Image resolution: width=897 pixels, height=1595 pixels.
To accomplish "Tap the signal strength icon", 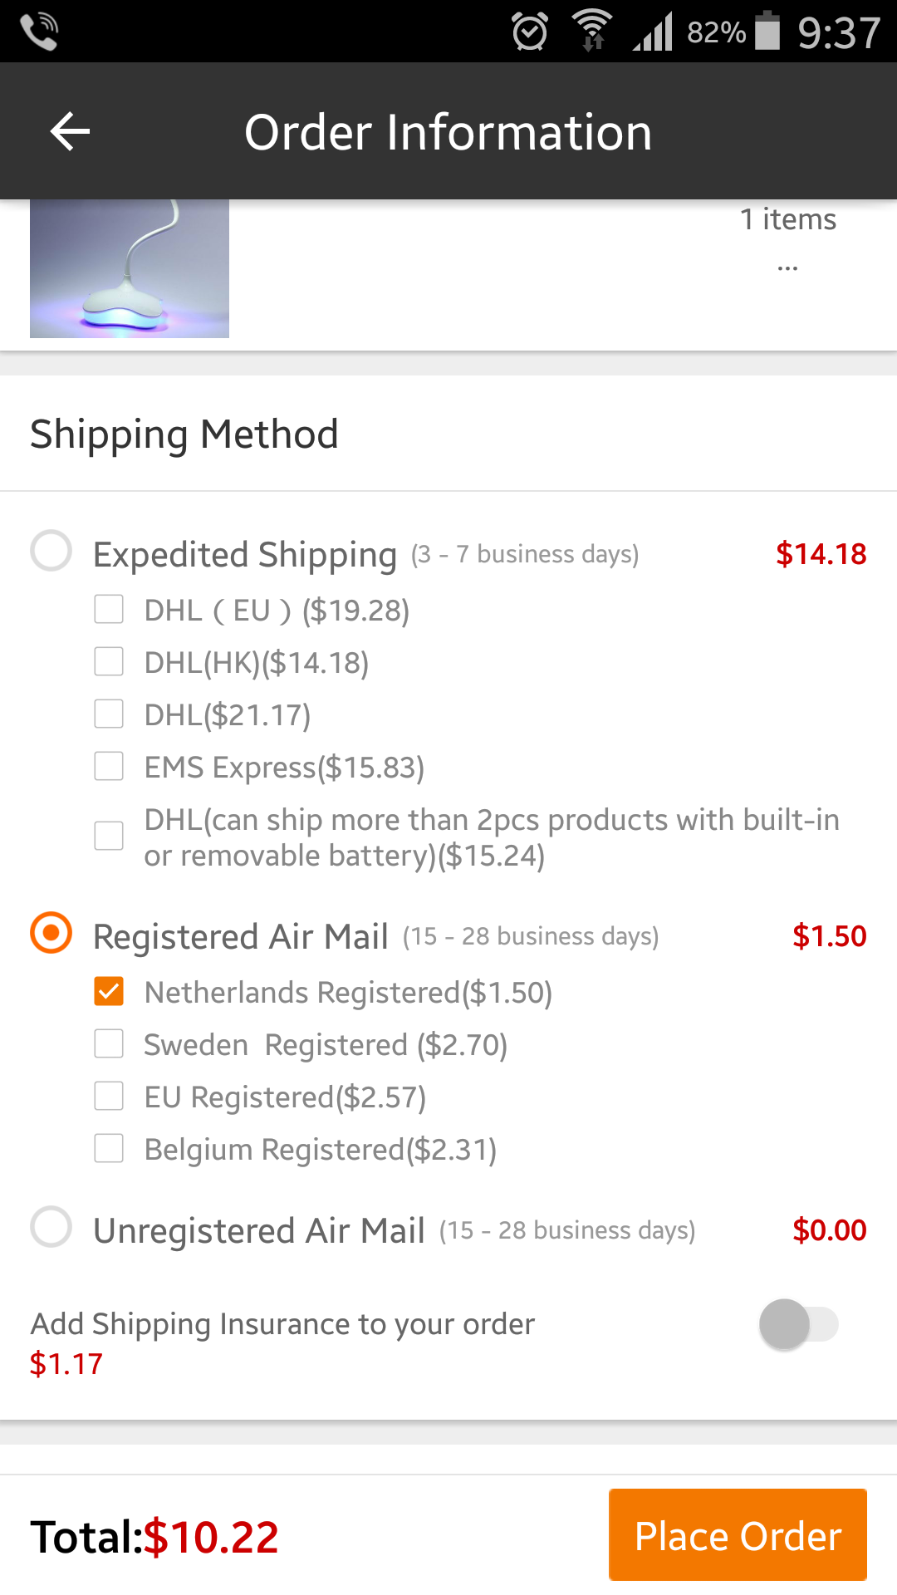I will click(x=653, y=33).
